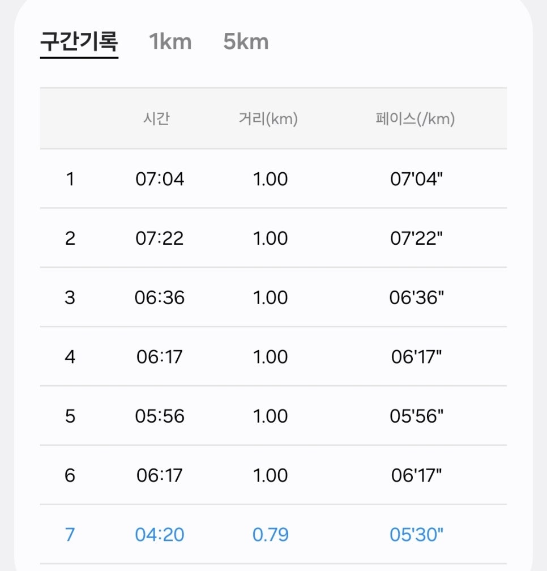547x571 pixels.
Task: Select the 구간기록 tab
Action: (x=79, y=42)
